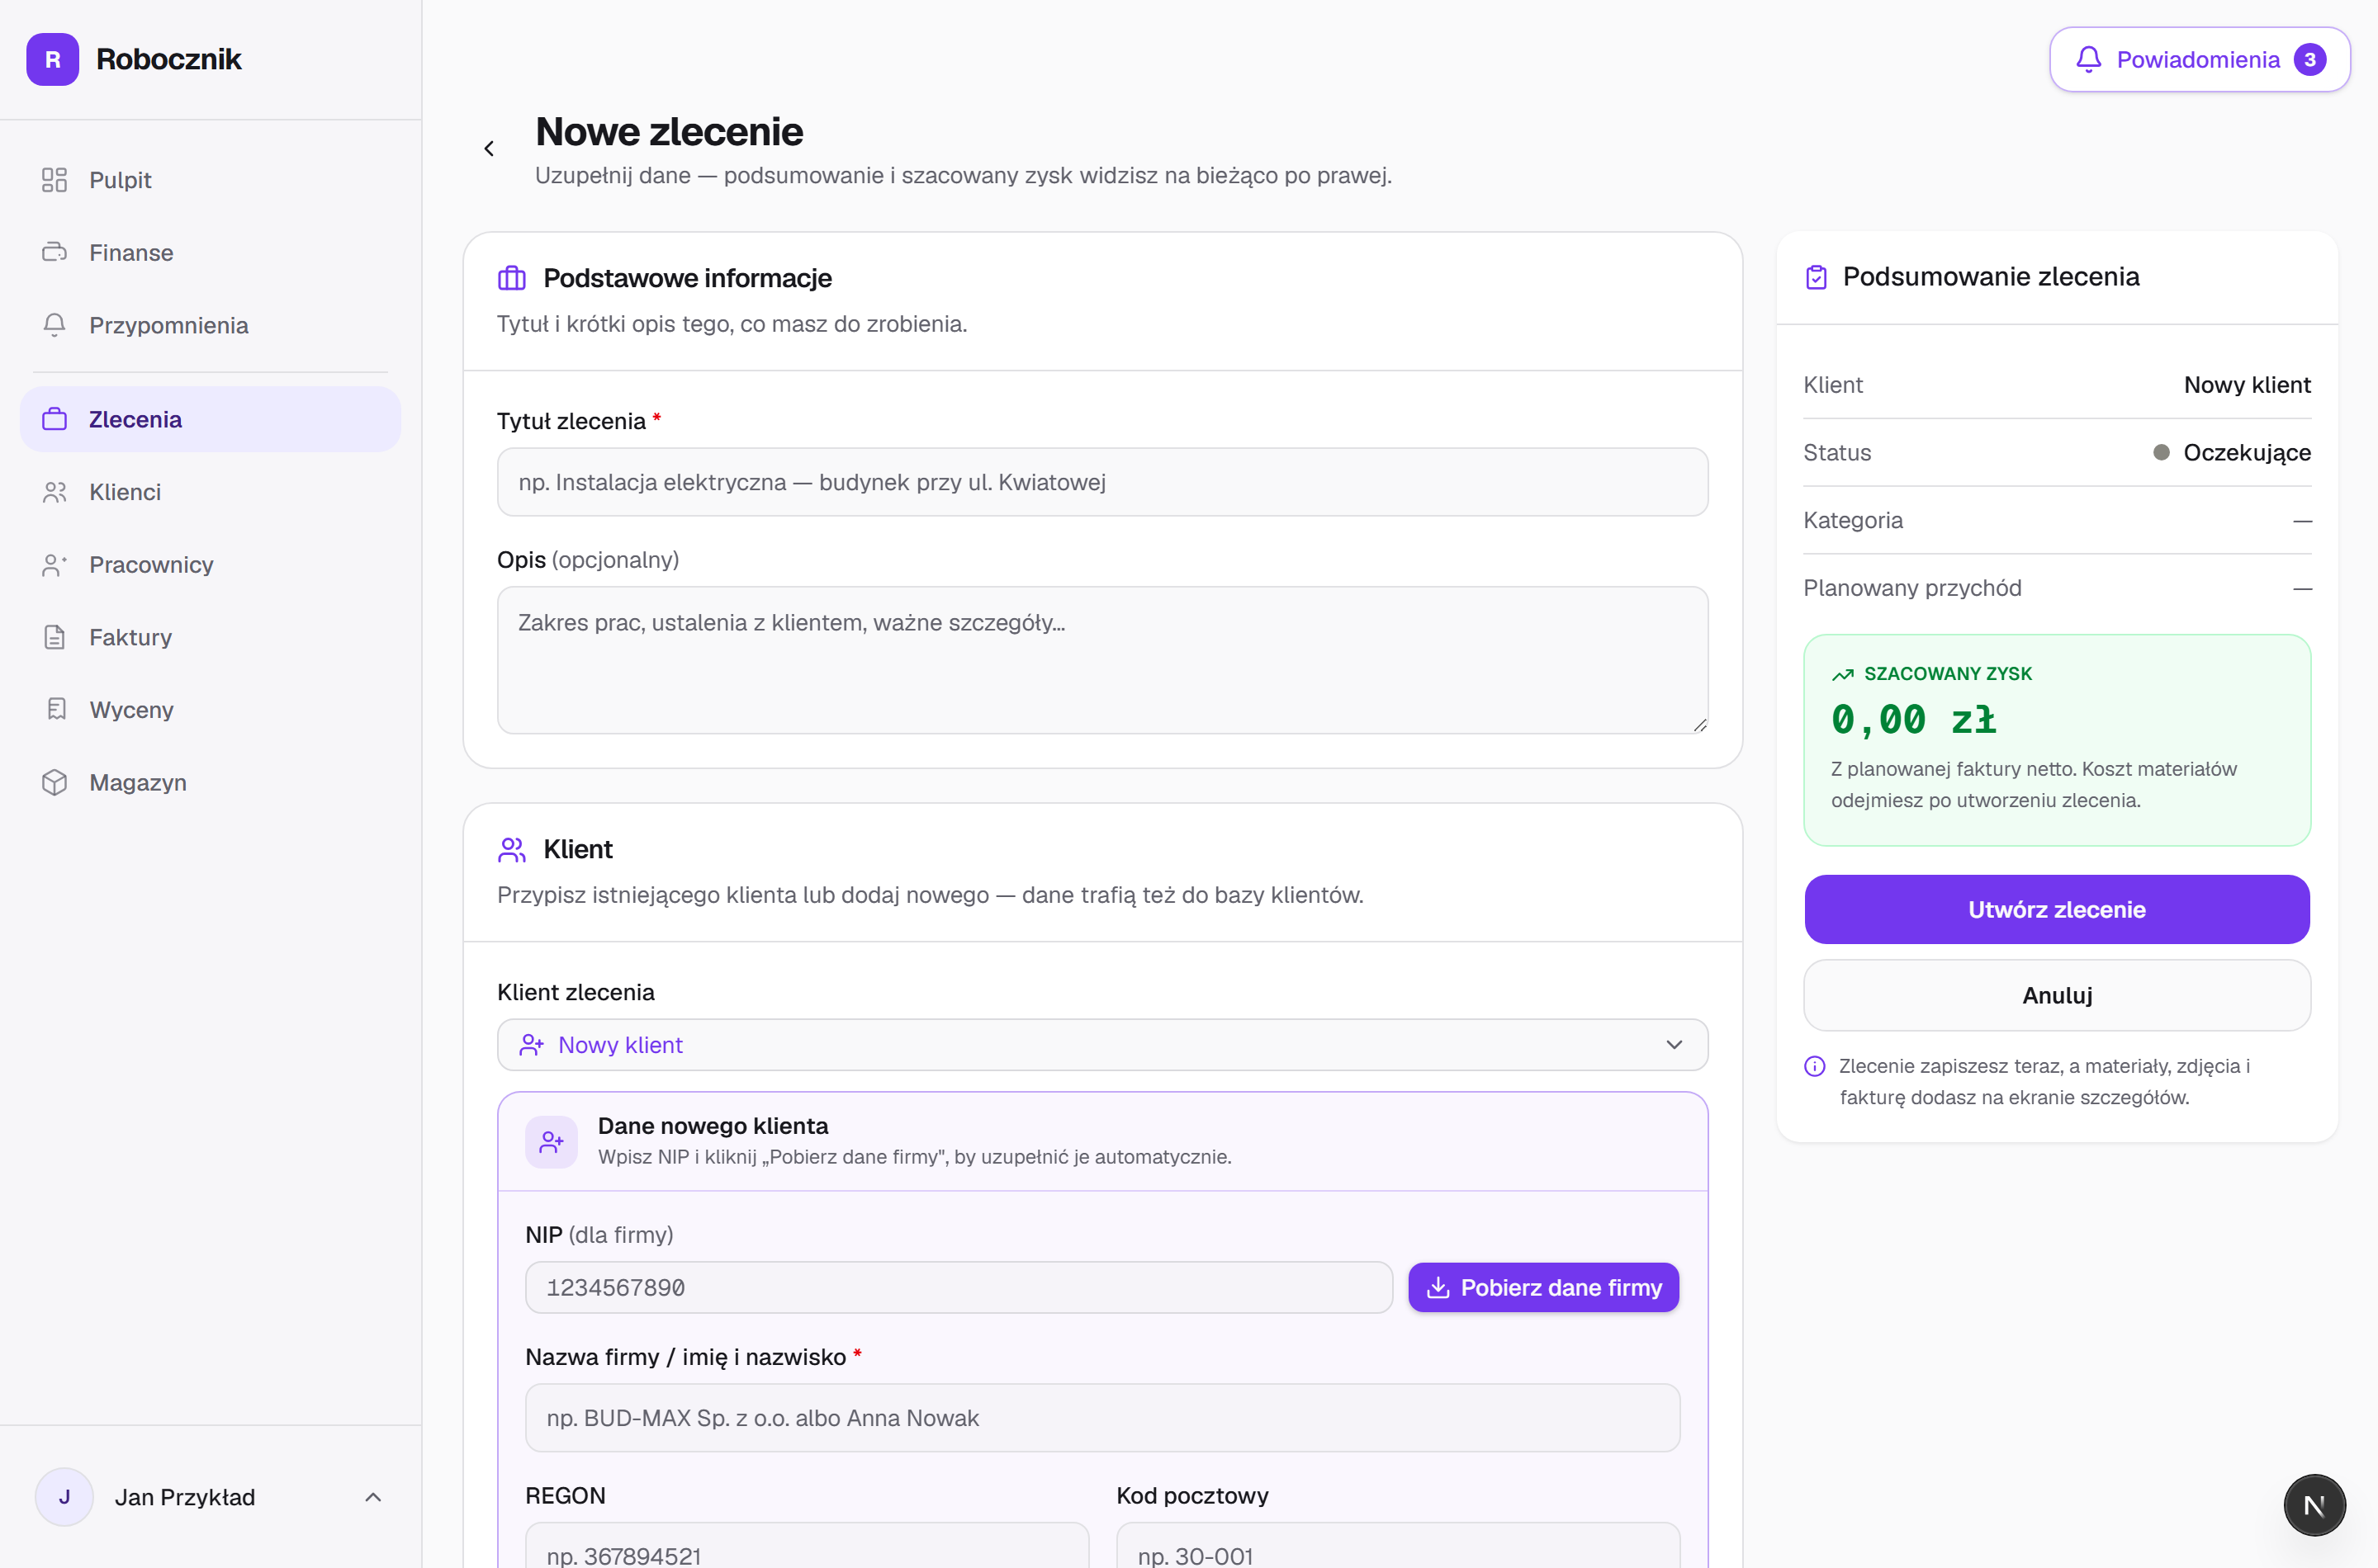The image size is (2378, 1568).
Task: Click the download icon in Pobierz dane firmy
Action: click(1438, 1288)
